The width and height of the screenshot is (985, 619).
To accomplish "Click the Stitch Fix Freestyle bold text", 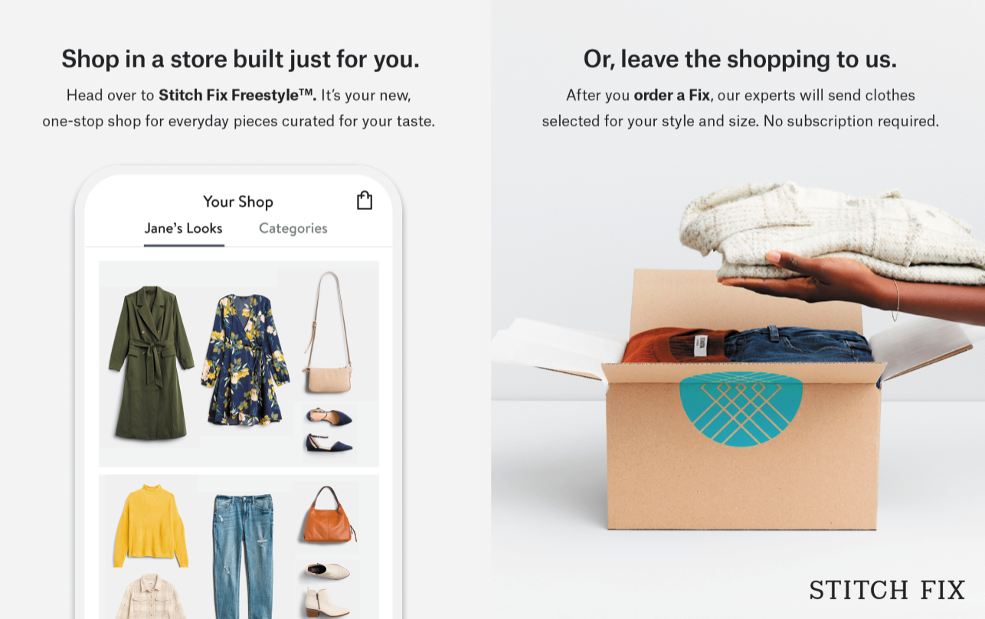I will (237, 96).
